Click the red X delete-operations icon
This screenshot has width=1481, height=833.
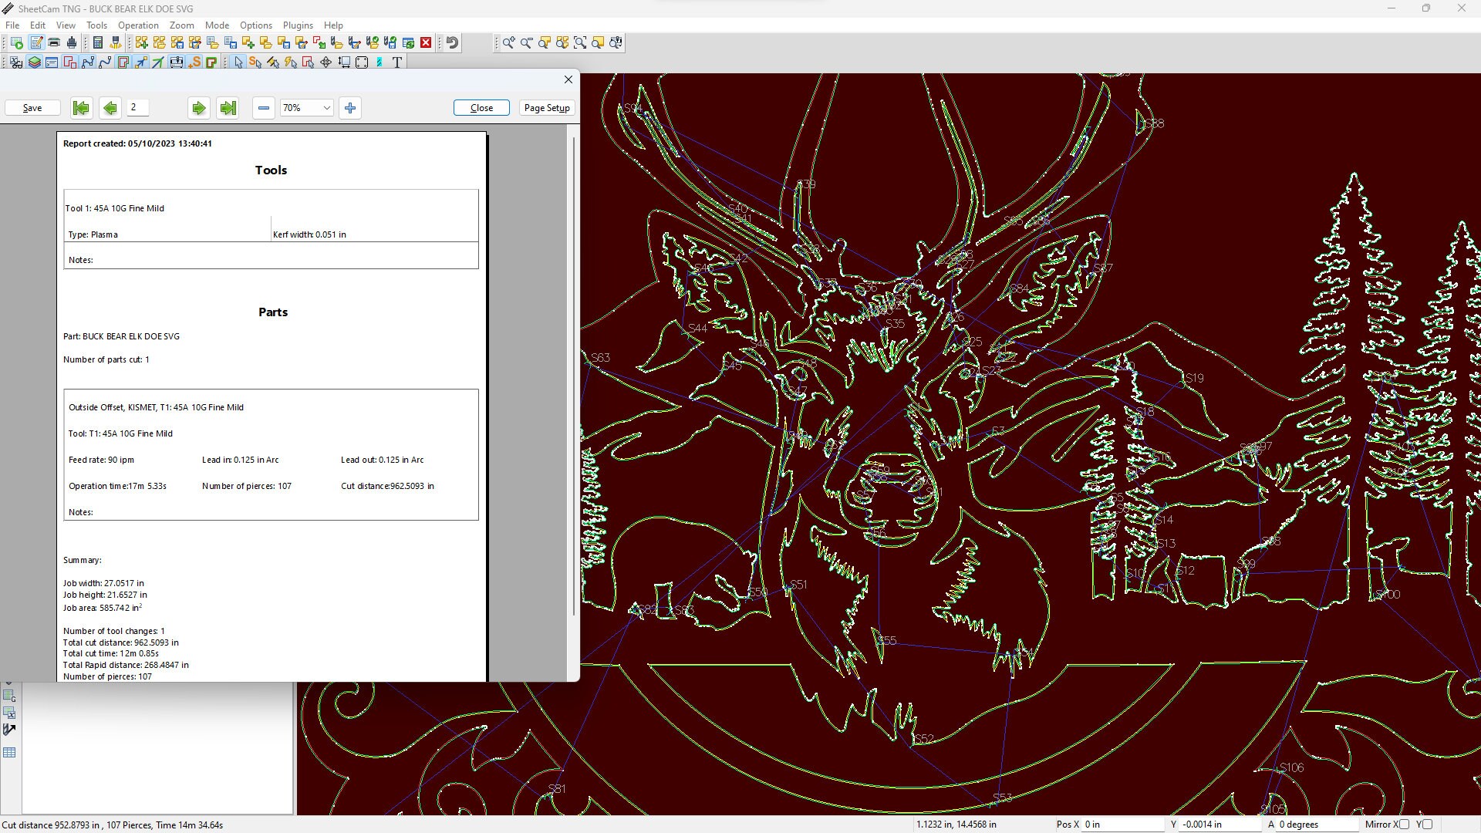pyautogui.click(x=426, y=42)
